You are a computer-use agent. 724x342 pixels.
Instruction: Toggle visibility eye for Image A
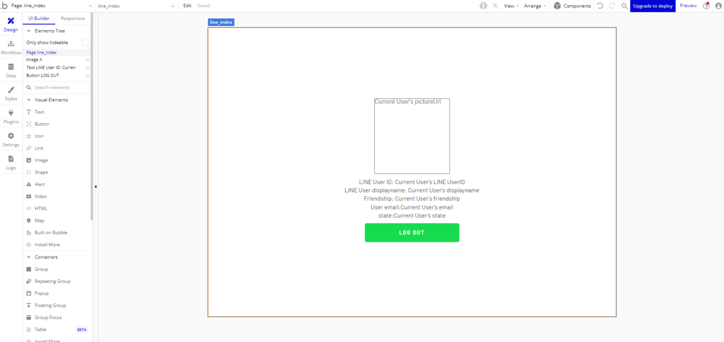pos(87,60)
